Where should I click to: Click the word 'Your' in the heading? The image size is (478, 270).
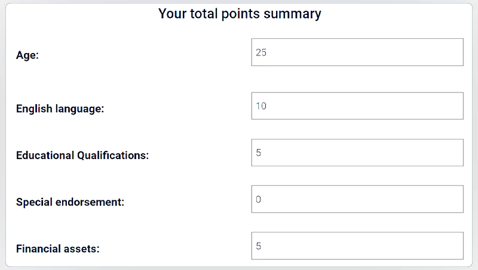pyautogui.click(x=171, y=14)
